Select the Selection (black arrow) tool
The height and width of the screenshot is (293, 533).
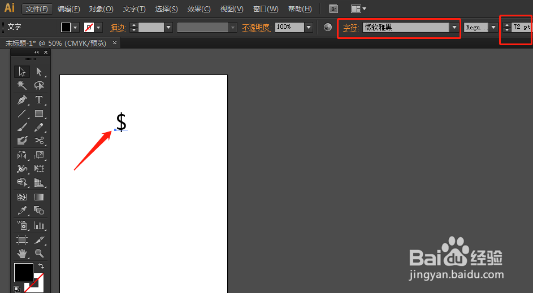click(x=21, y=72)
